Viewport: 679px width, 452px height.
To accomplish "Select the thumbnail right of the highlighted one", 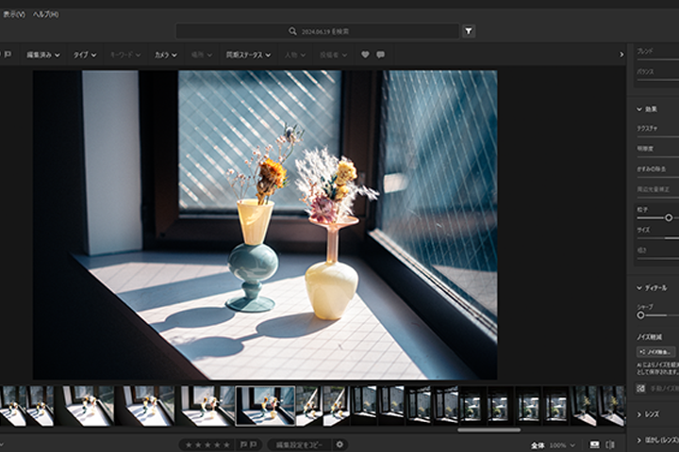I will (x=308, y=406).
